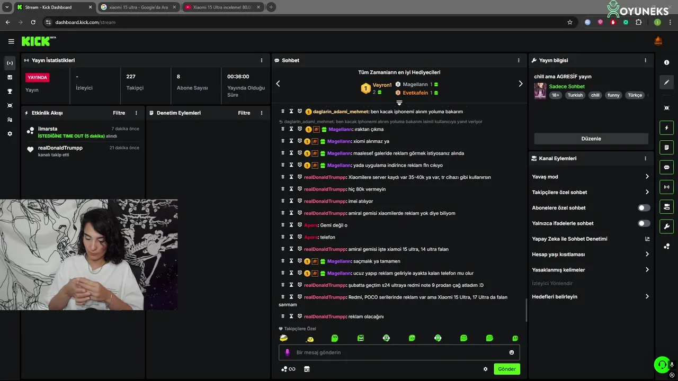
Task: Open Yapay Zeka ile Sohbet Denetimi external link
Action: pyautogui.click(x=647, y=239)
